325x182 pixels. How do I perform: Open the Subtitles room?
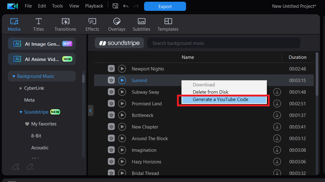[141, 24]
